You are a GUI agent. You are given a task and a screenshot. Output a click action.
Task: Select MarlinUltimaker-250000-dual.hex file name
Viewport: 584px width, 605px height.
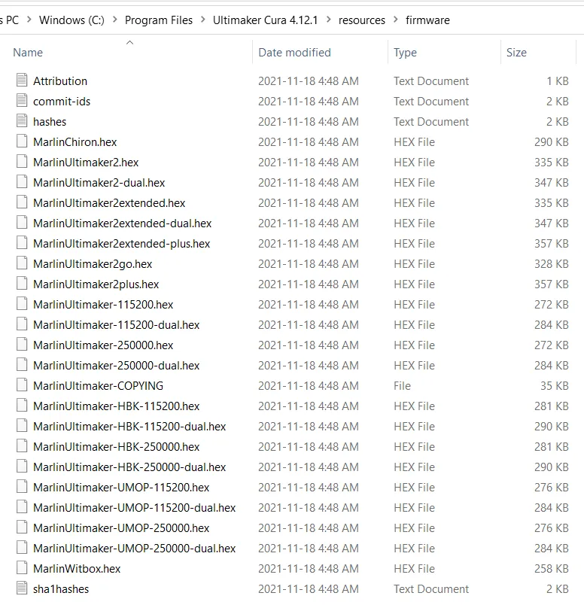pos(116,366)
